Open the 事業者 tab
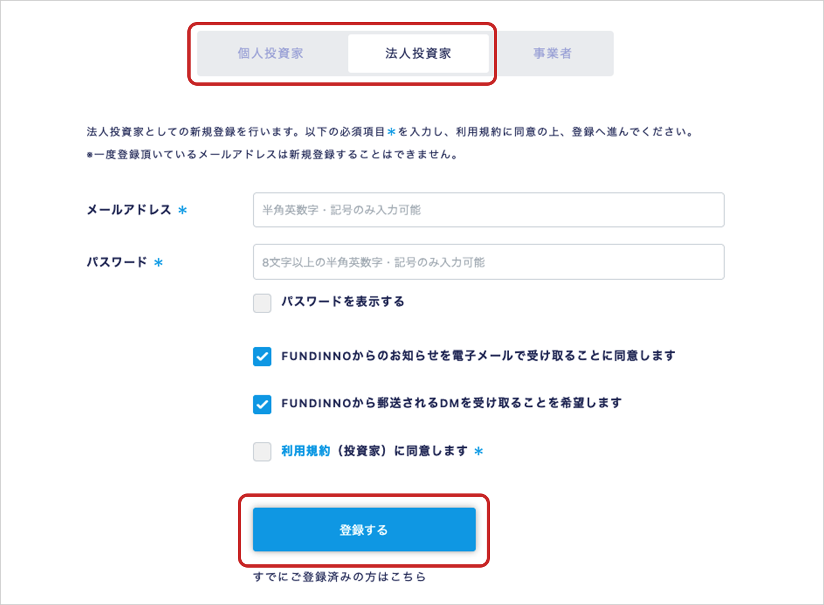Screen dimensions: 824x605 click(x=552, y=53)
